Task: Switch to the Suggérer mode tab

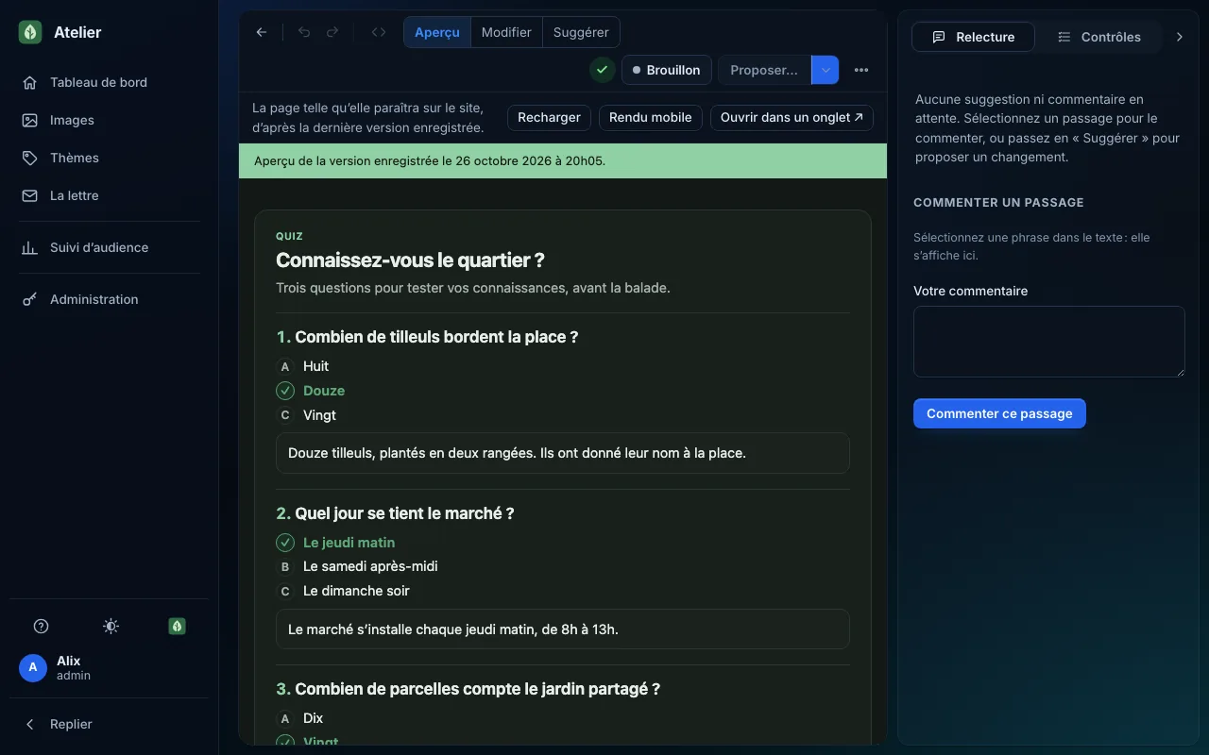Action: point(581,32)
